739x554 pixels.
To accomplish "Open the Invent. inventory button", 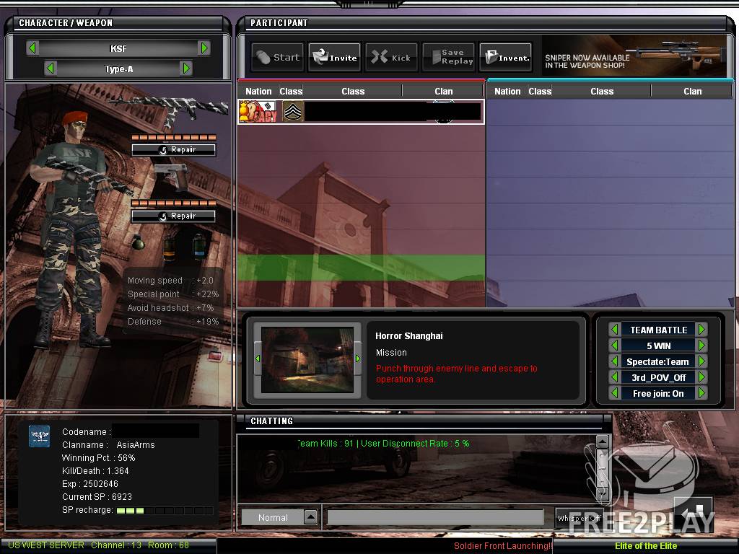I will click(506, 58).
